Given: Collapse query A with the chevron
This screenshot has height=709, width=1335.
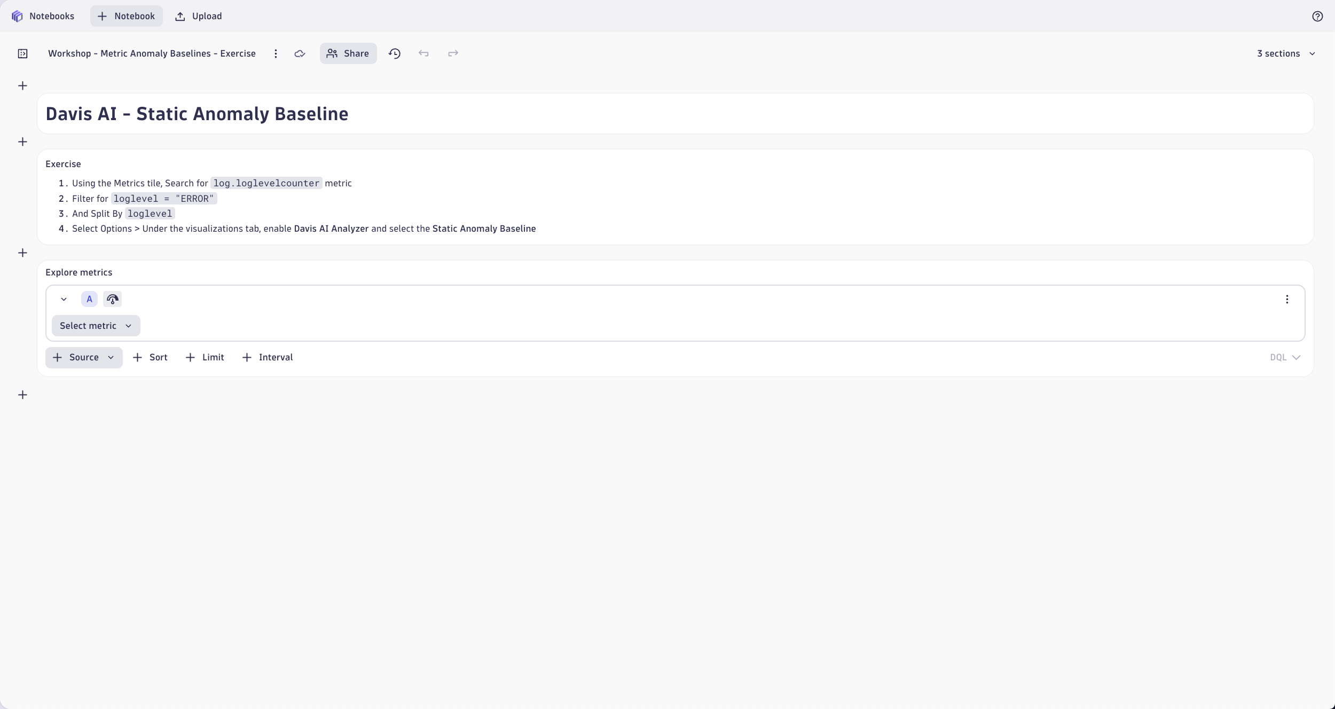Looking at the screenshot, I should (64, 299).
